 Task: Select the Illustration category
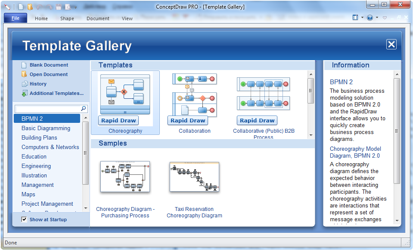click(x=34, y=175)
